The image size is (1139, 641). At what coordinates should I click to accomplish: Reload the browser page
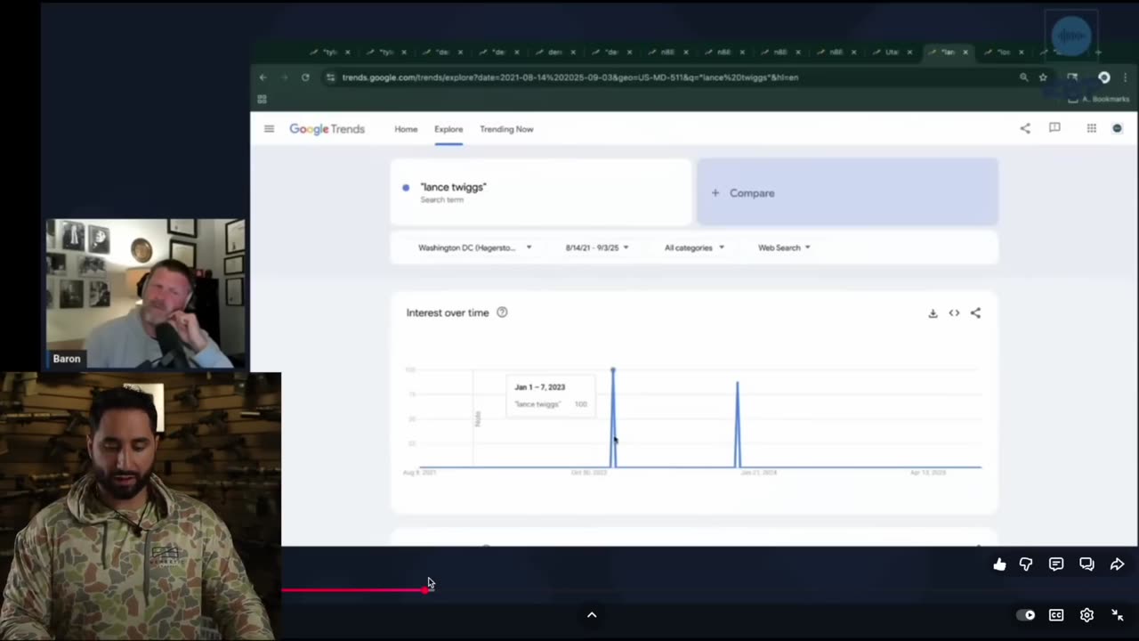(305, 77)
